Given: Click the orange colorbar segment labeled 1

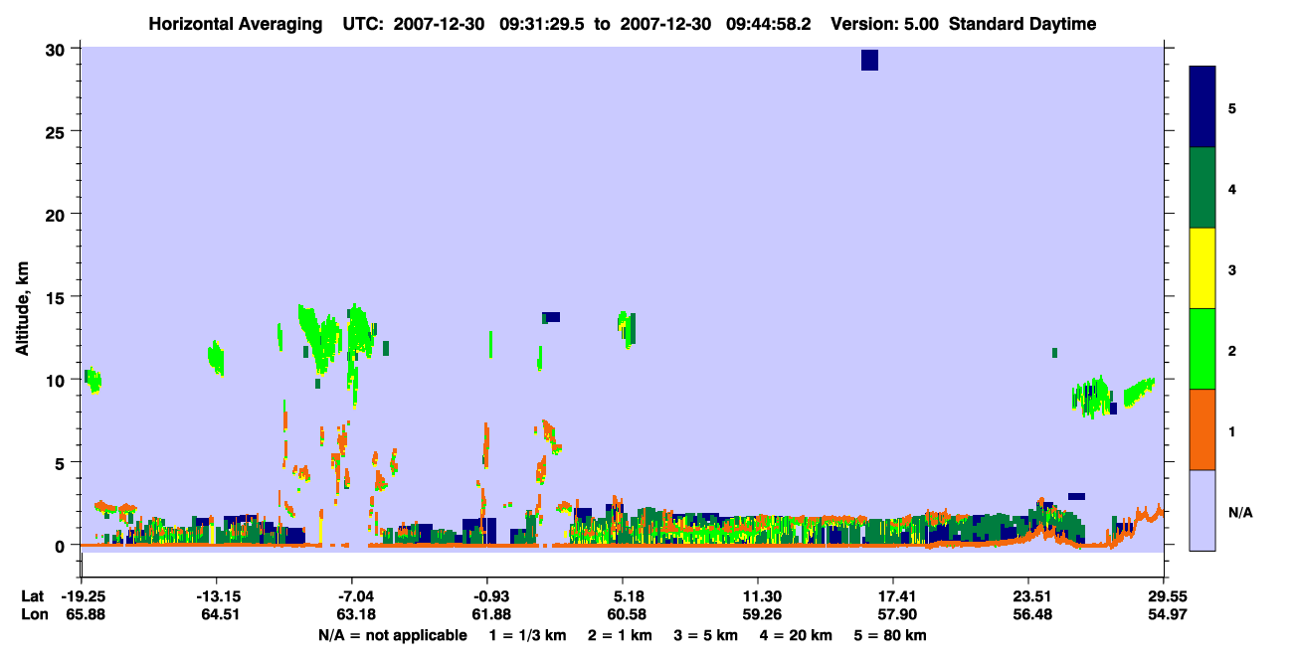Looking at the screenshot, I should pos(1202,429).
